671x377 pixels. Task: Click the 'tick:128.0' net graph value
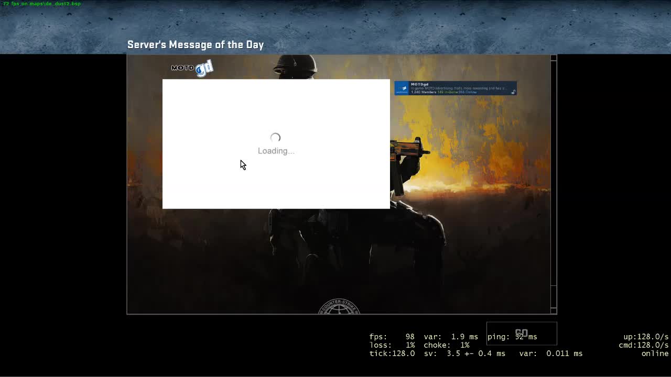(x=392, y=353)
